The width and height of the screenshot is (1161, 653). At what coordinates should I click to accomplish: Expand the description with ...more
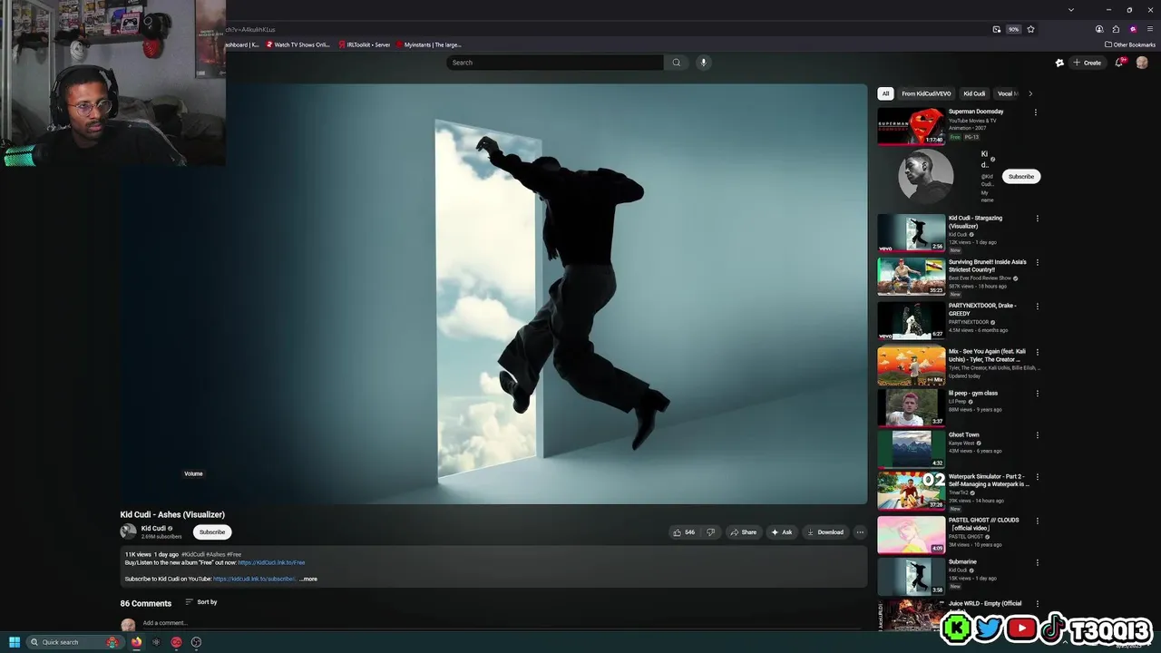[x=308, y=579]
